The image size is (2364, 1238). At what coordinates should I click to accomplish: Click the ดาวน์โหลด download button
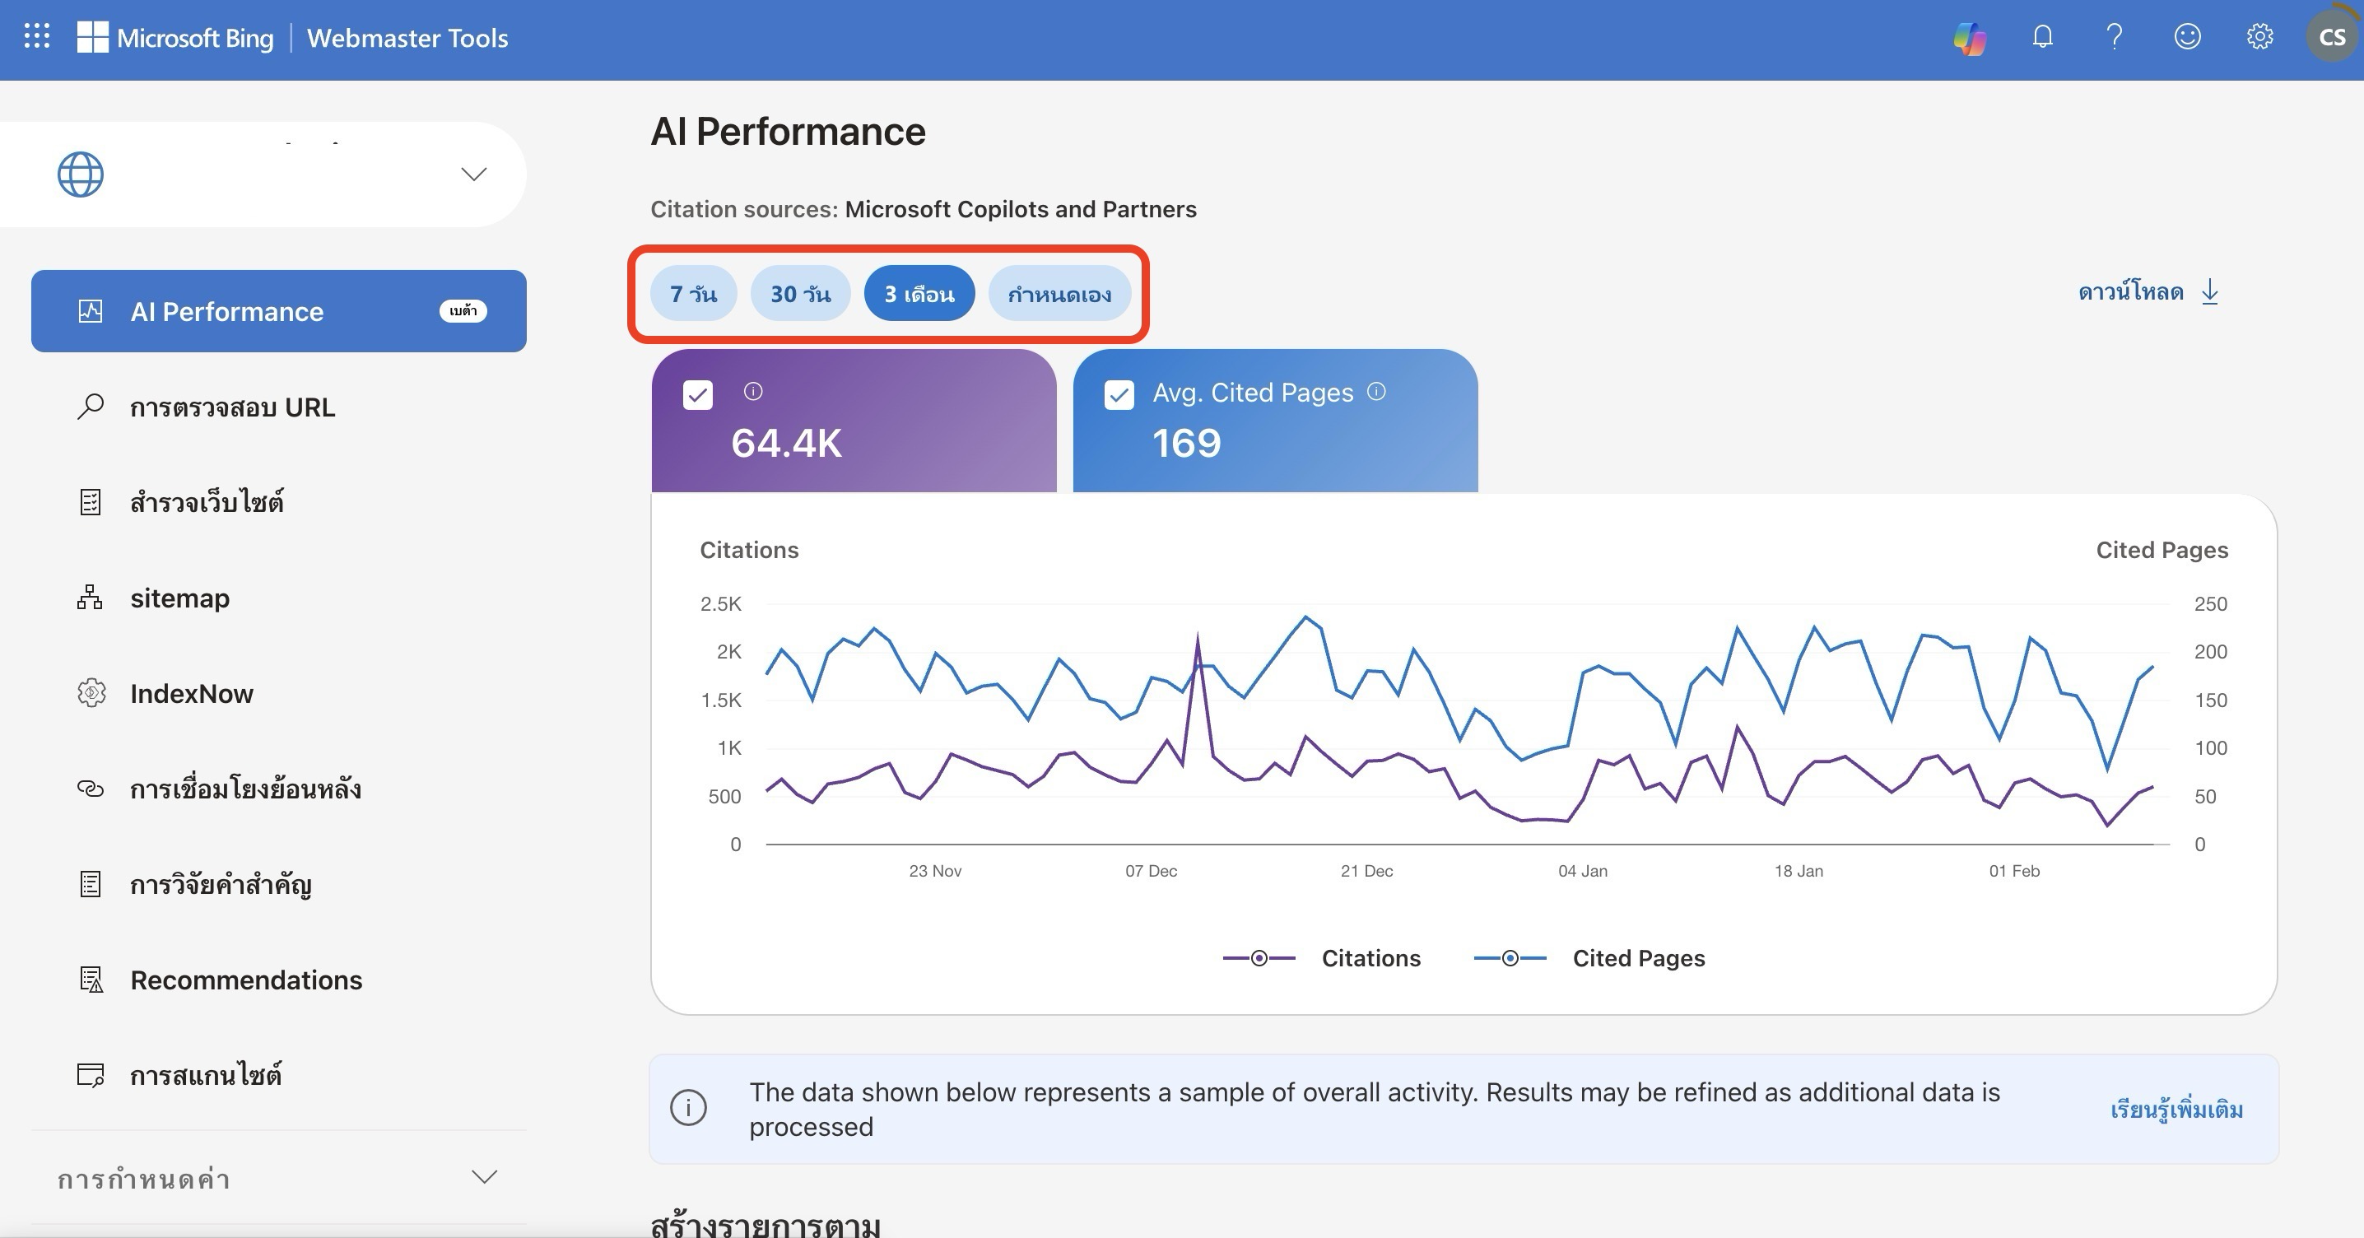coord(2148,292)
